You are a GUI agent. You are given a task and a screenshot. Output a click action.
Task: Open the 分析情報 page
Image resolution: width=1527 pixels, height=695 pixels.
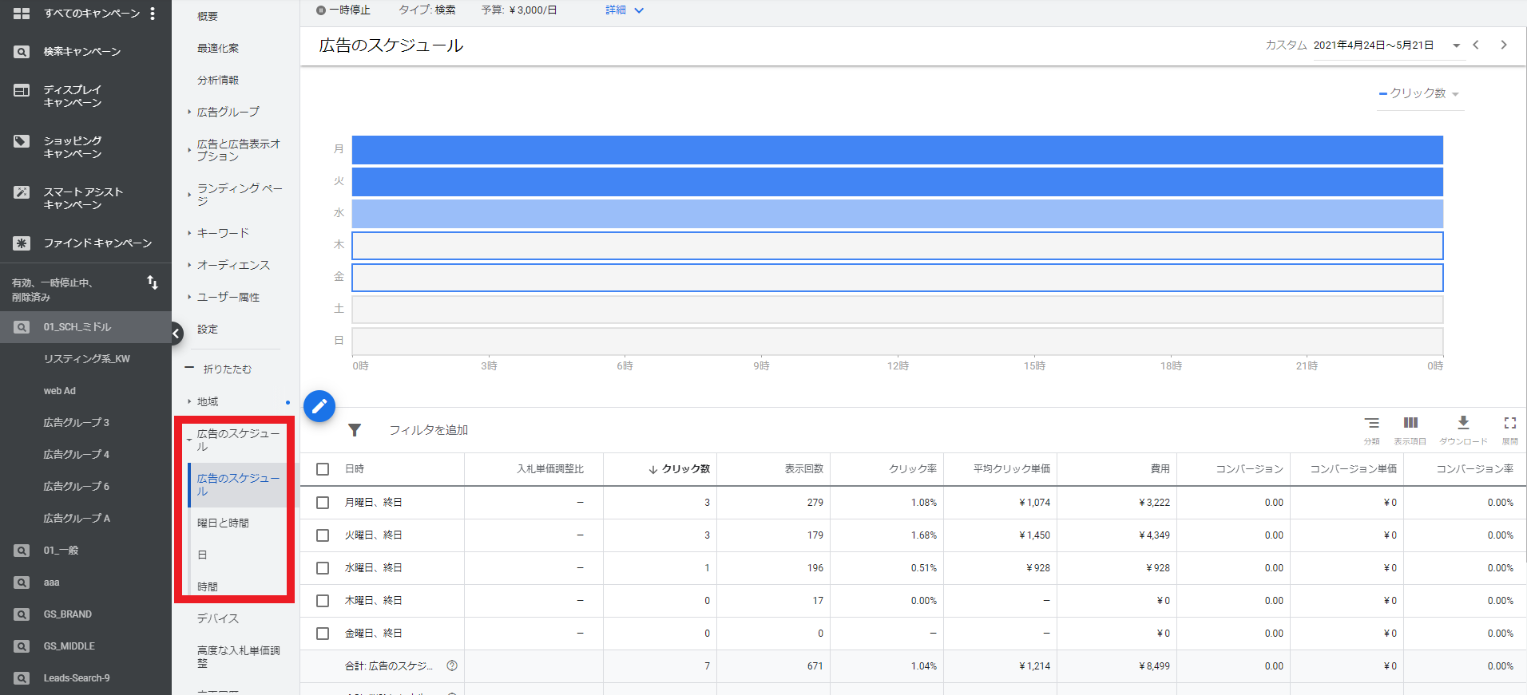218,80
